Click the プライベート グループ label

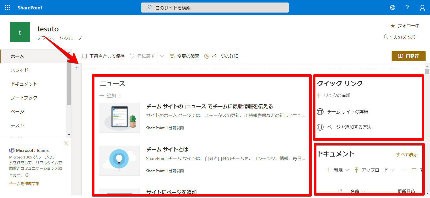[x=59, y=38]
